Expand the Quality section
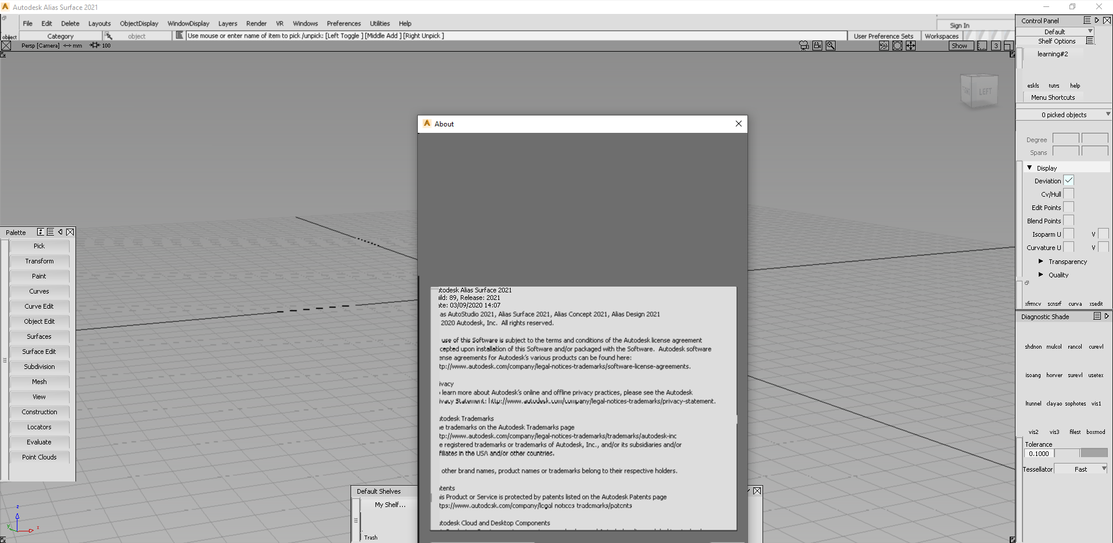Viewport: 1113px width, 543px height. [x=1041, y=275]
